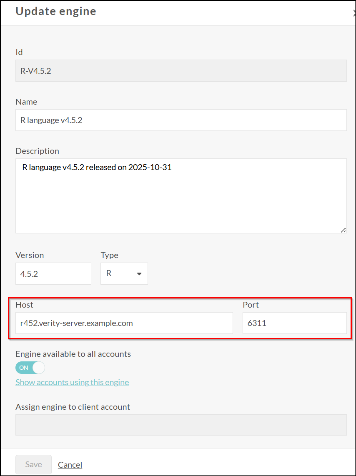Cancel the engine update
Screen dimensions: 356x476
(70, 464)
